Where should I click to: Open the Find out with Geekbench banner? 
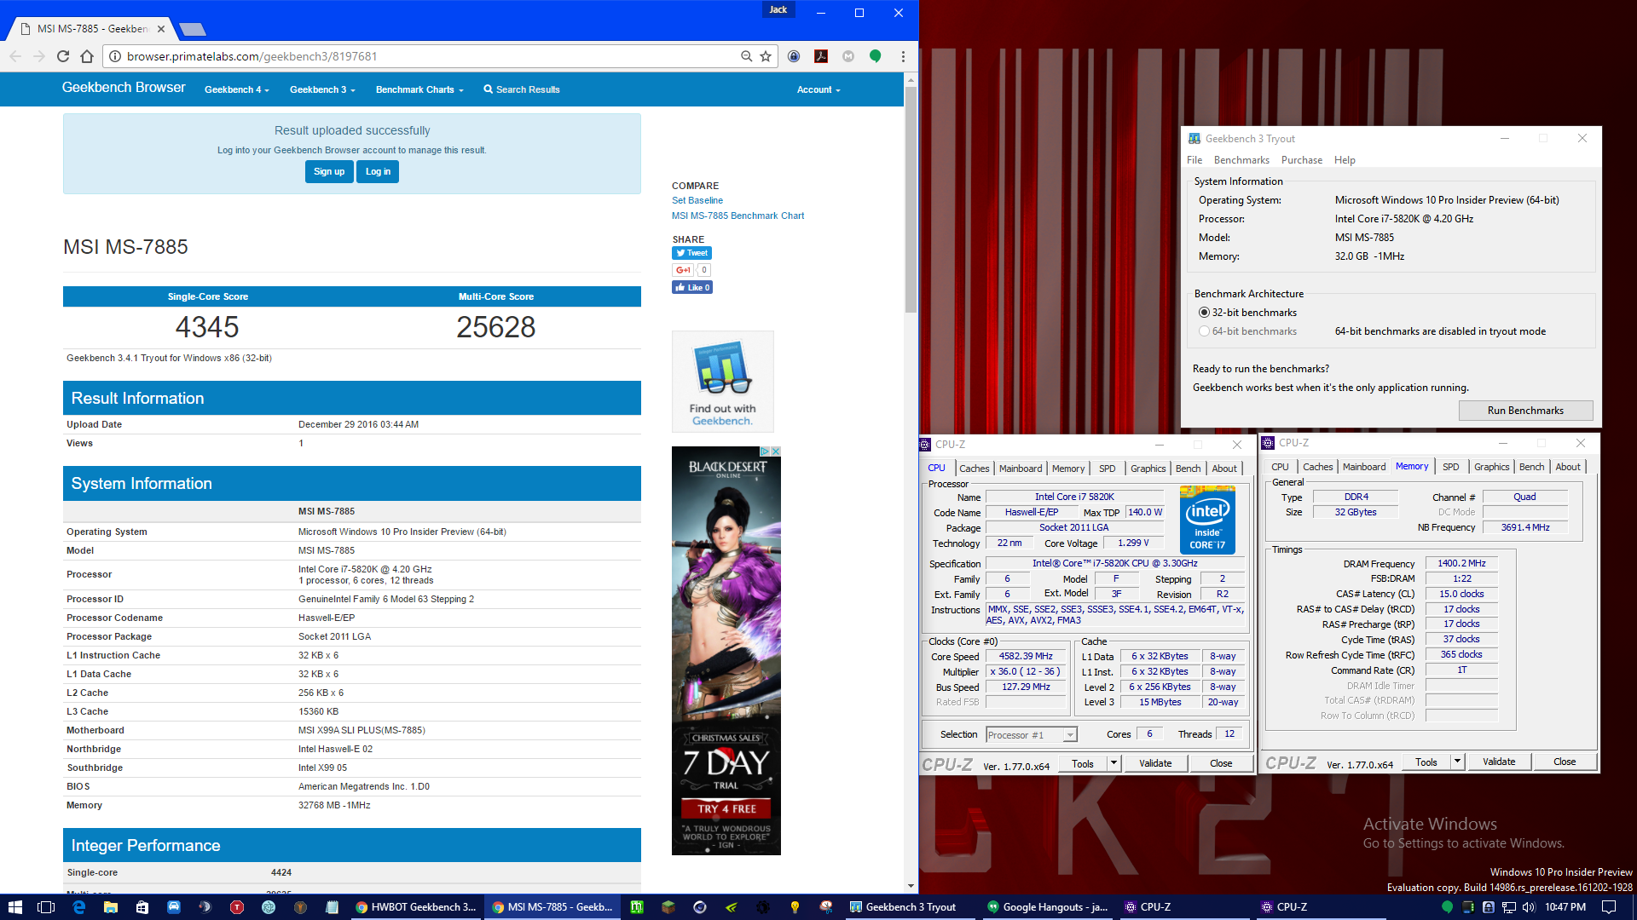pyautogui.click(x=723, y=382)
